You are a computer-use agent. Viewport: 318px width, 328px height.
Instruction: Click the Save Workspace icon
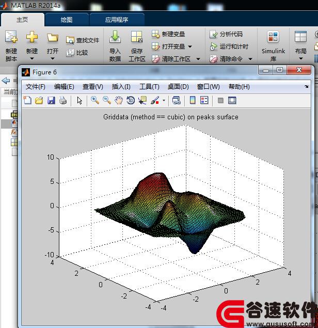137,37
